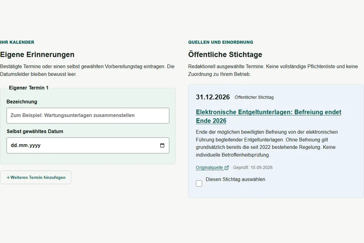Select the date text 31.12.2026
The image size is (364, 243).
coord(213,97)
